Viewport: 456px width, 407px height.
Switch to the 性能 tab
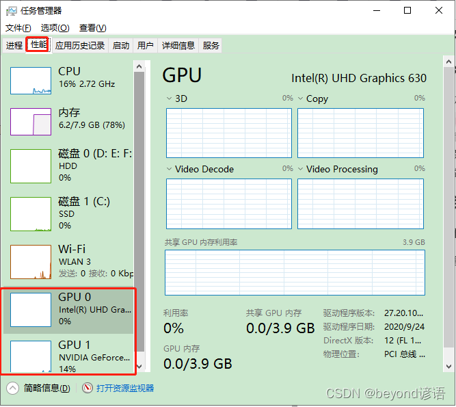click(39, 44)
